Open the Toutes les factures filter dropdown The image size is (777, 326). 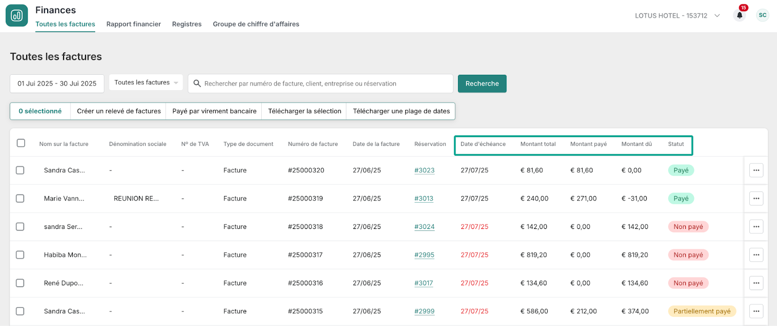point(146,82)
